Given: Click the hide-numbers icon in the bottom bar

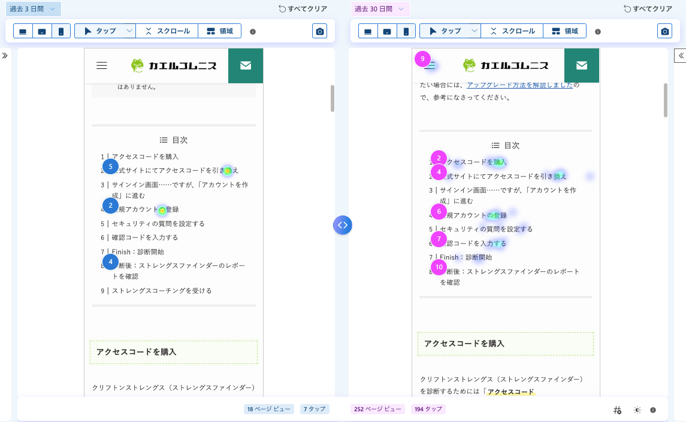Looking at the screenshot, I should click(618, 409).
